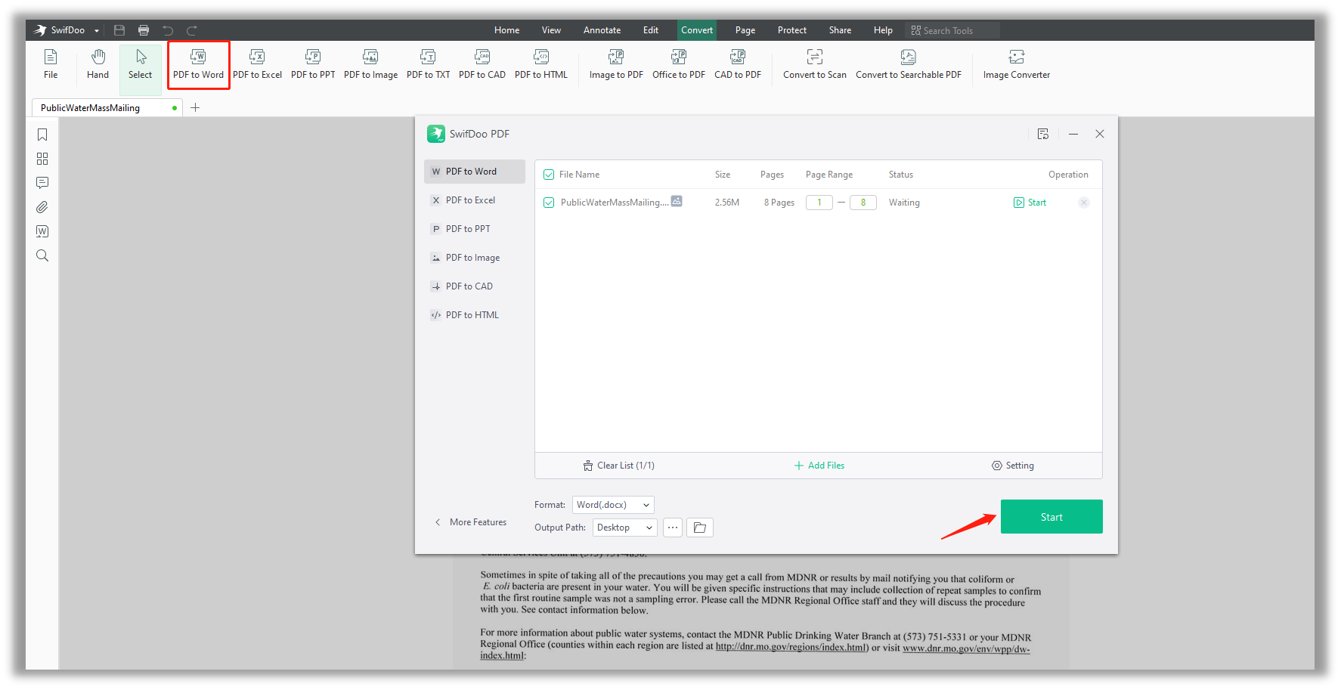Click Add Files
Viewport: 1341px width, 690px height.
click(819, 466)
